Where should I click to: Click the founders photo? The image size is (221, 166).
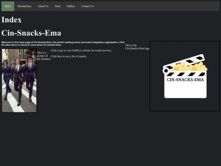19,80
